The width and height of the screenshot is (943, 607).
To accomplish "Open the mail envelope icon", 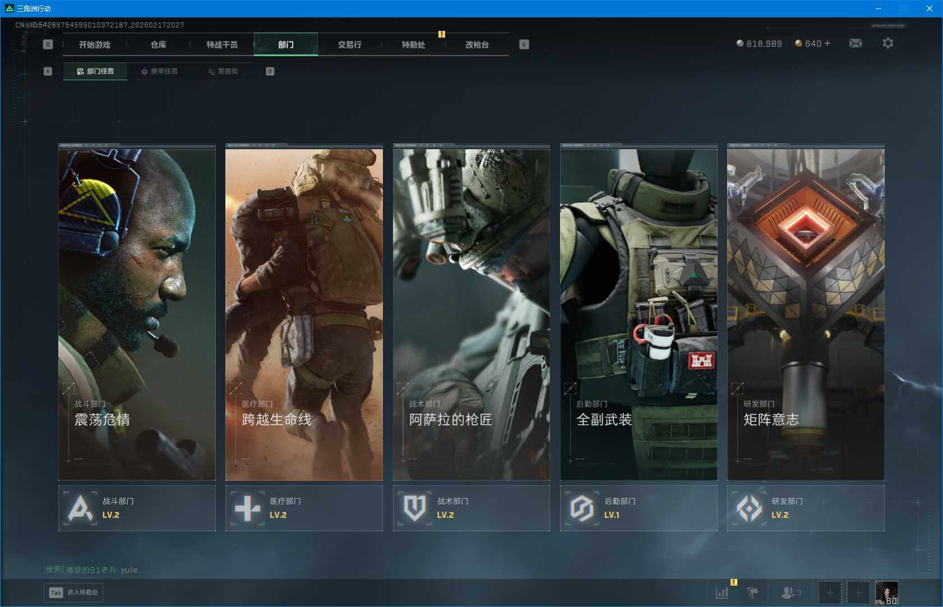I will (x=855, y=43).
